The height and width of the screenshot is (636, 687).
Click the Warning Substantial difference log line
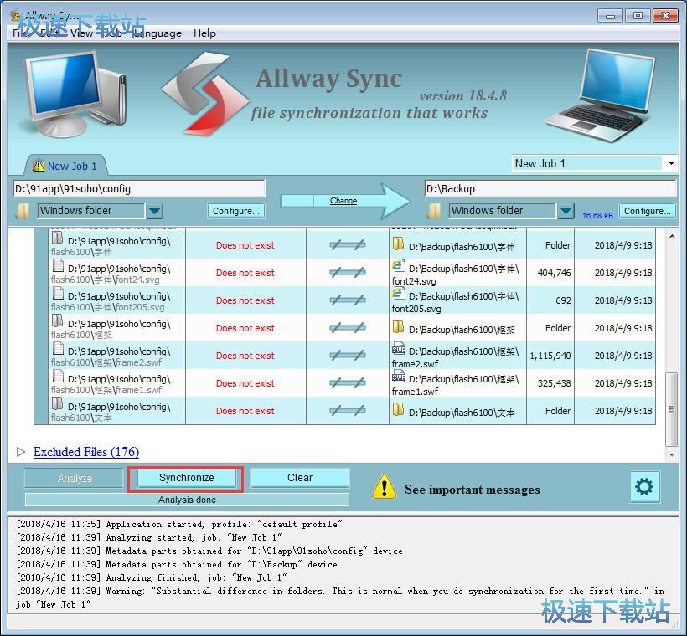[x=340, y=598]
